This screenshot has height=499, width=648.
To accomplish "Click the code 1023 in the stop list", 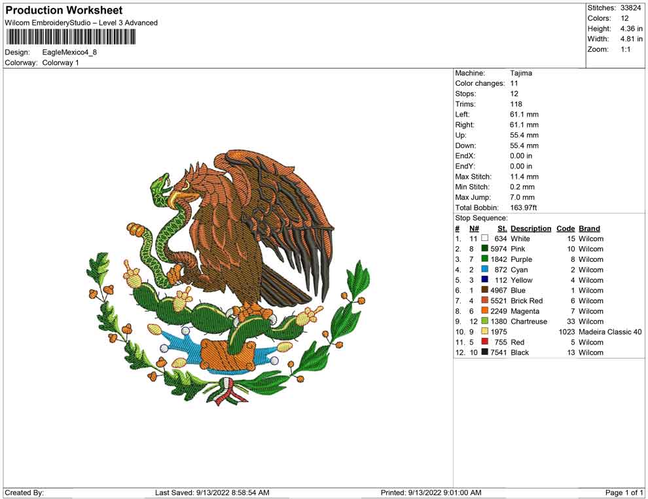I will (567, 331).
